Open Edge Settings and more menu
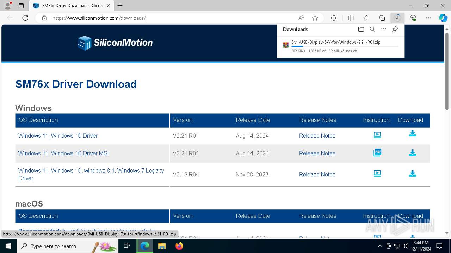Image resolution: width=451 pixels, height=253 pixels. coord(428,18)
